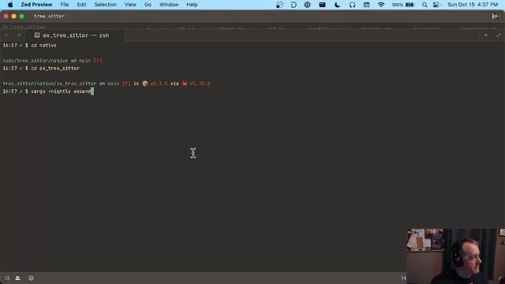Click the battery 100% indicator
Viewport: 505px width, 284px height.
click(402, 5)
